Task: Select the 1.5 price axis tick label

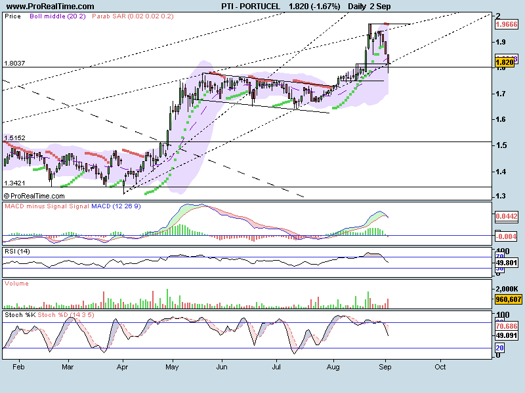Action: tap(501, 145)
